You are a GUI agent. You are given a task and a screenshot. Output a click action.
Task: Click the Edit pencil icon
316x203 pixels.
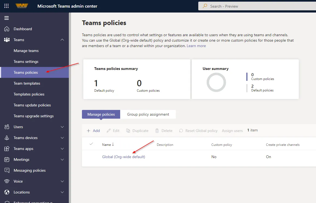(x=108, y=131)
